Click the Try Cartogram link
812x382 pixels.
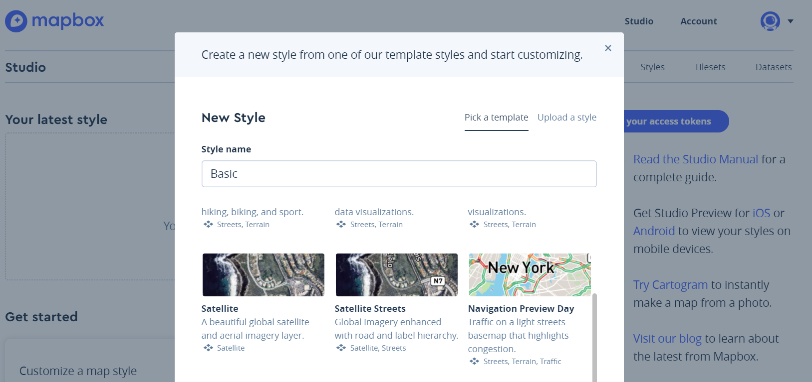[670, 285]
